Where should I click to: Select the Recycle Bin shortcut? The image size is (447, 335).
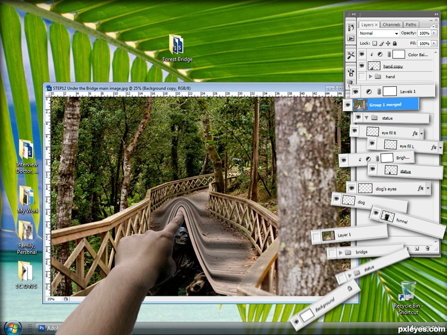pos(408,297)
